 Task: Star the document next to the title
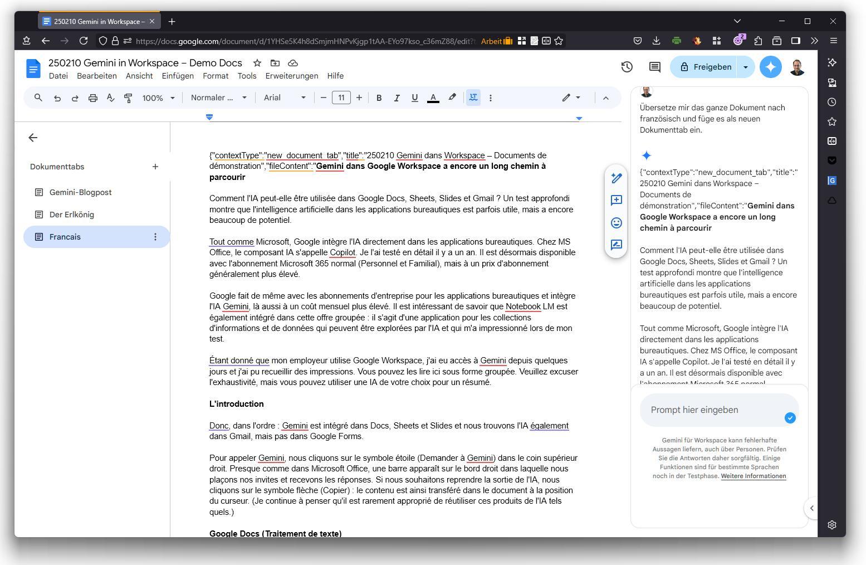click(257, 63)
